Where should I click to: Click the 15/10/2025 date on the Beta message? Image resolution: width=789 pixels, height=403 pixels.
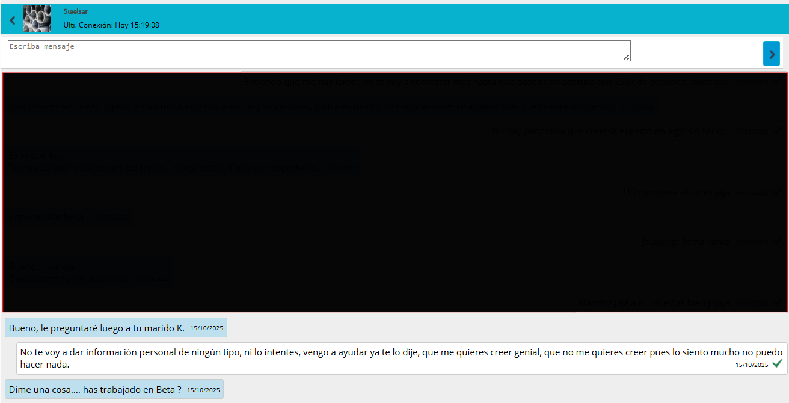click(x=203, y=390)
